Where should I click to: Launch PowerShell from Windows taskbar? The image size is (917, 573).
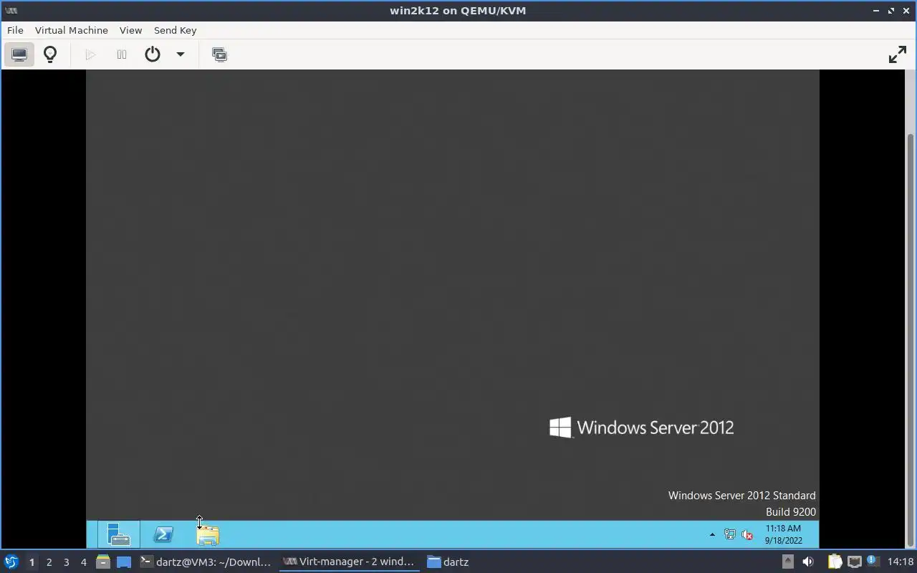(163, 534)
